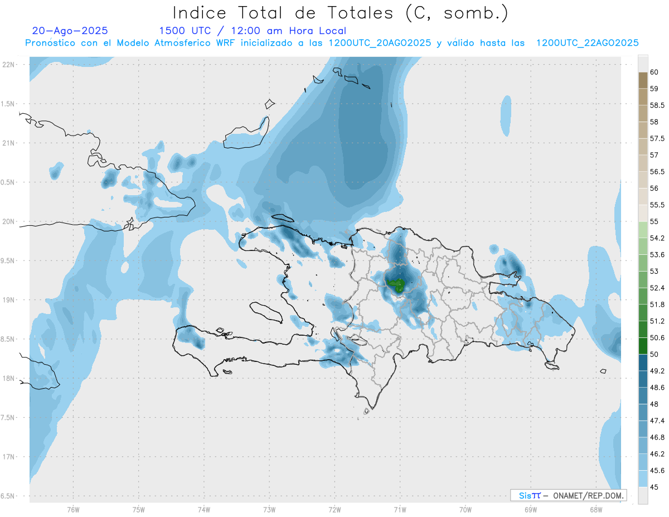Click the 17N latitude label
The image size is (669, 517).
(x=9, y=457)
